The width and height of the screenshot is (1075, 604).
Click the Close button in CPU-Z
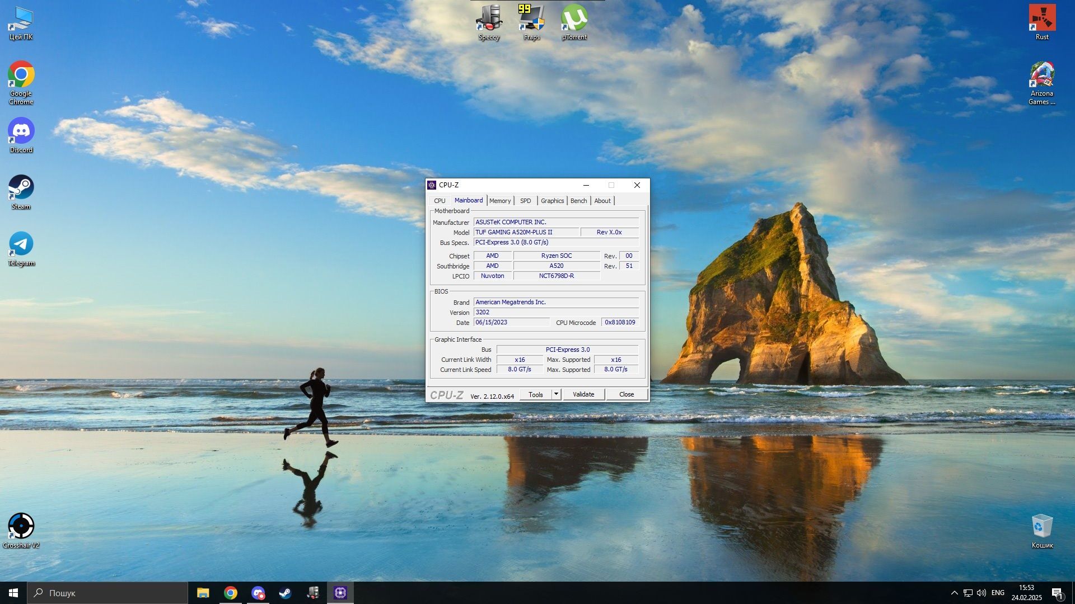click(x=627, y=394)
